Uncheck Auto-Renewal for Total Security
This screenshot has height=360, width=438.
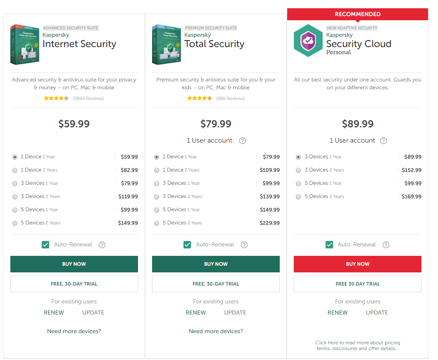pos(187,245)
